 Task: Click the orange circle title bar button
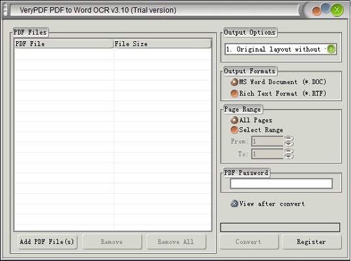click(x=316, y=11)
